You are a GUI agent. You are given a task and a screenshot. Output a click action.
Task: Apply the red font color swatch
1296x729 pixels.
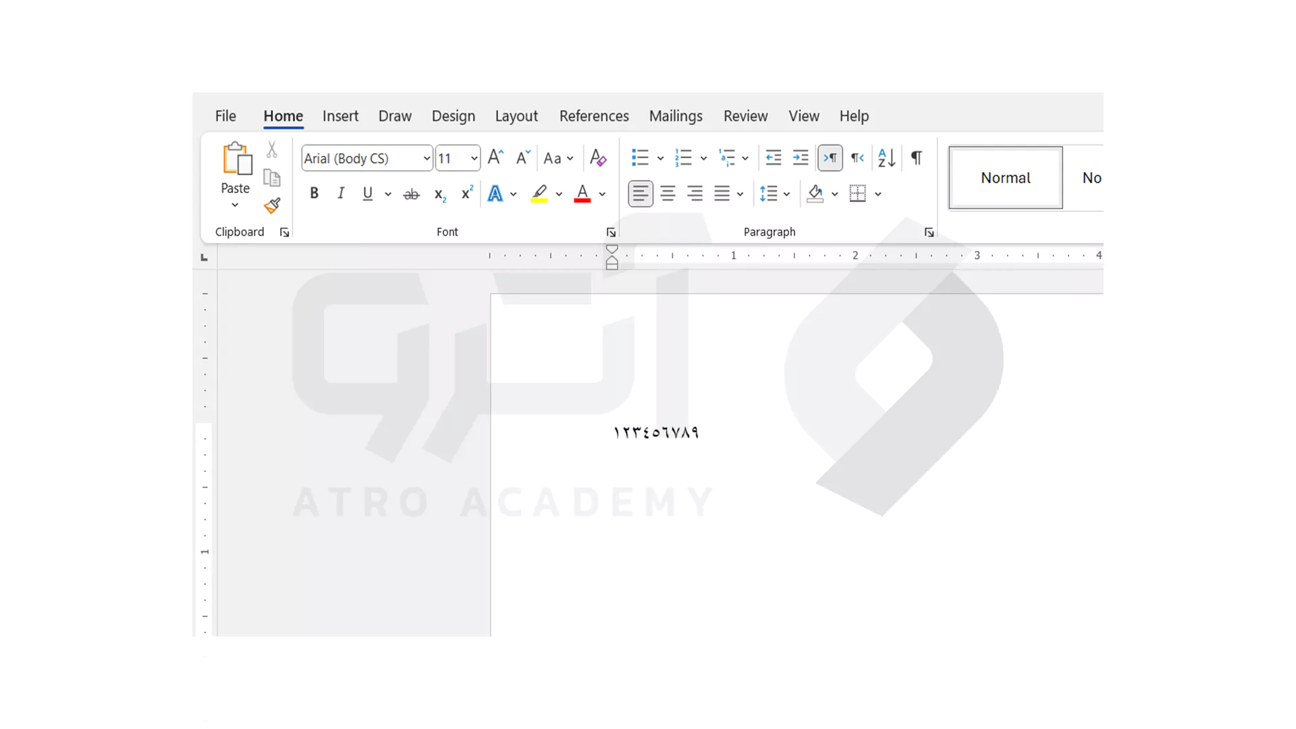(583, 194)
